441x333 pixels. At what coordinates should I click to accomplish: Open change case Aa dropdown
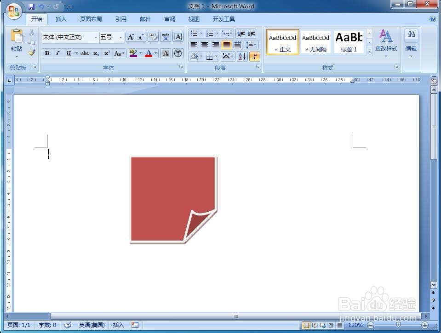tap(119, 53)
